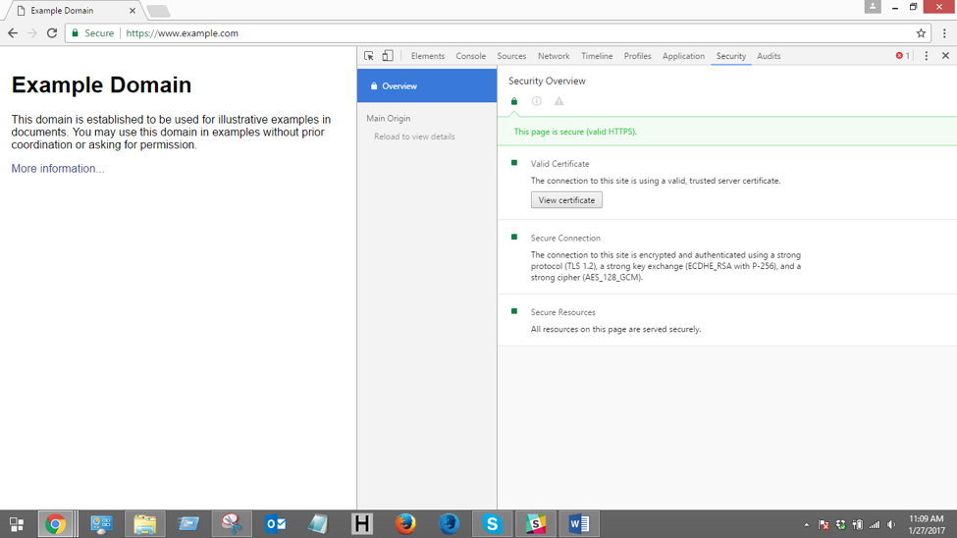The image size is (957, 538).
Task: Open Firefox from the taskbar
Action: pos(405,524)
